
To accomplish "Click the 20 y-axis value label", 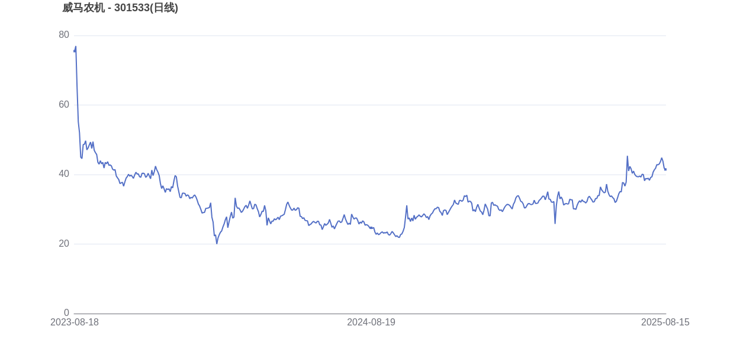I will coord(64,244).
